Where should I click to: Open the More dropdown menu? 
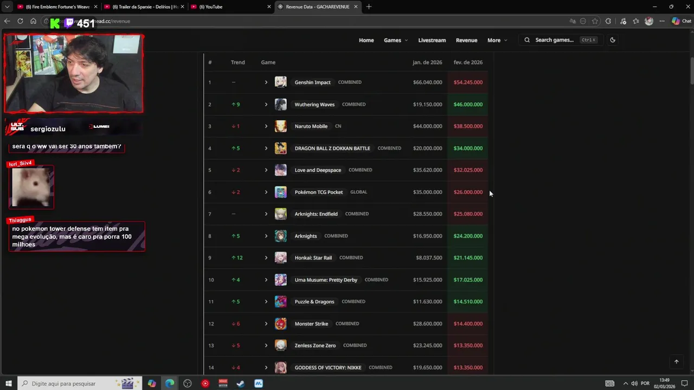click(x=497, y=40)
